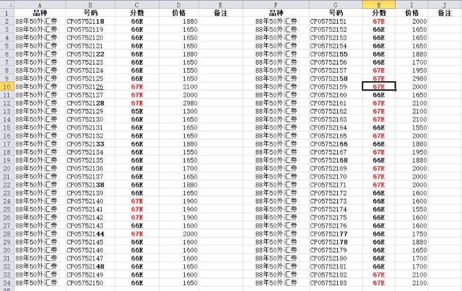Select the column J header
This screenshot has height=291, width=462.
(444, 5)
